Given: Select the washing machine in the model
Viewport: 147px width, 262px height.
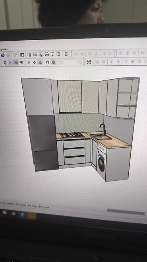Looking at the screenshot, I should coord(101,162).
